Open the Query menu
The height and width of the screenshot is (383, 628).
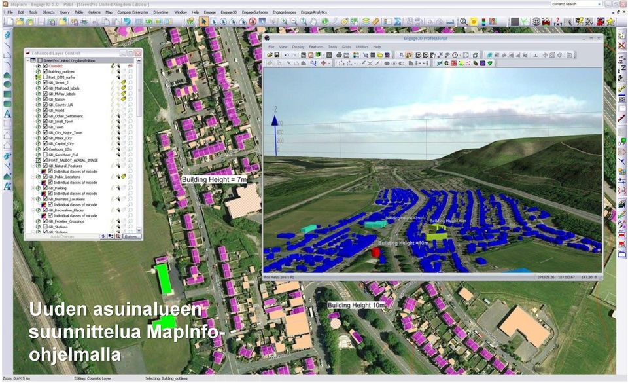pyautogui.click(x=65, y=12)
